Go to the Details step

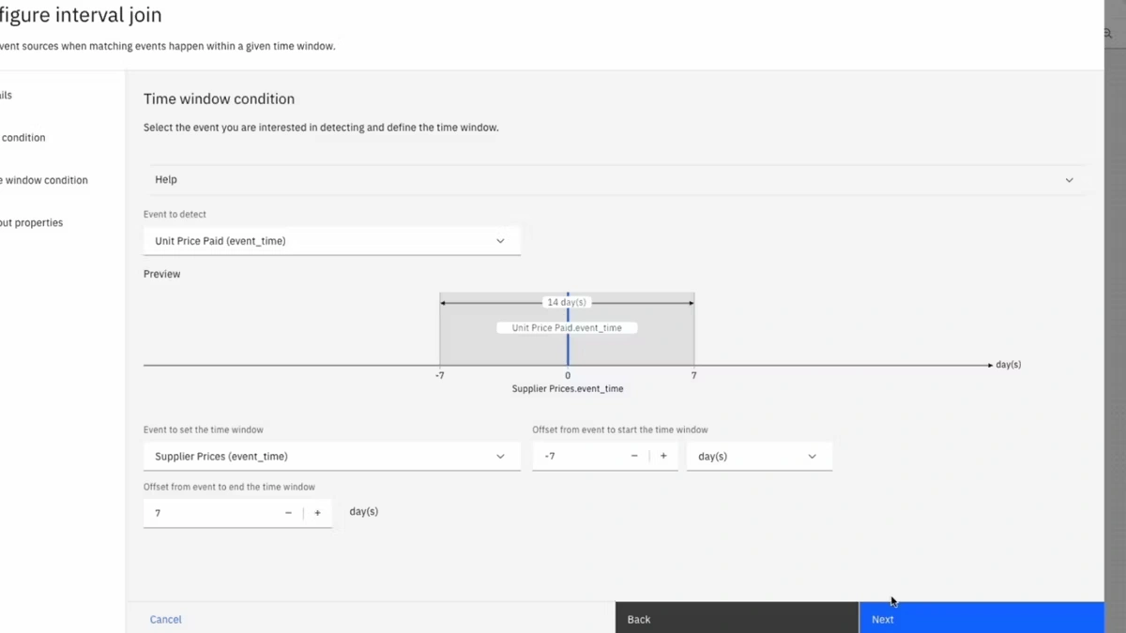point(7,96)
